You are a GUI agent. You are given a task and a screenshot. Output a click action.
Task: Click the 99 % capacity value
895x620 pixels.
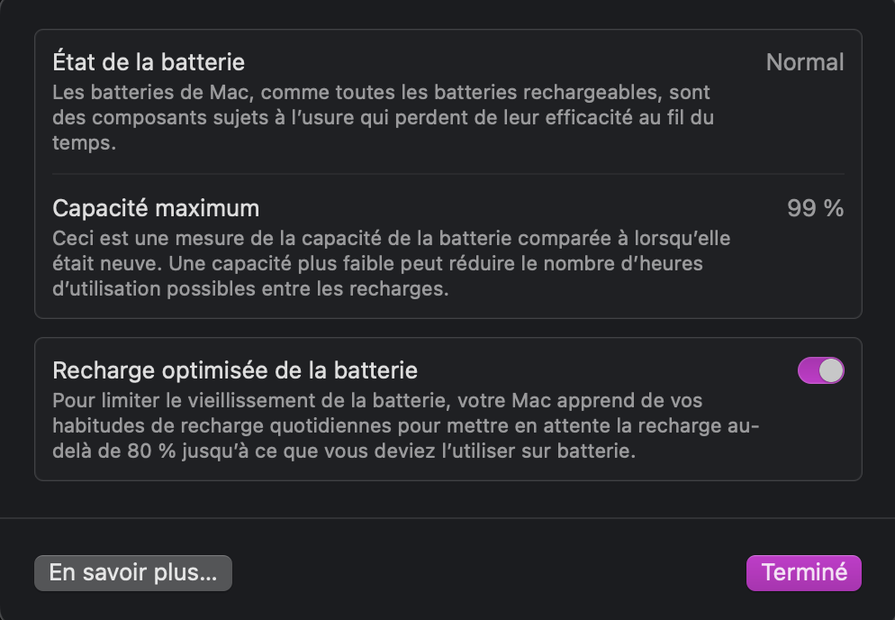pyautogui.click(x=815, y=208)
